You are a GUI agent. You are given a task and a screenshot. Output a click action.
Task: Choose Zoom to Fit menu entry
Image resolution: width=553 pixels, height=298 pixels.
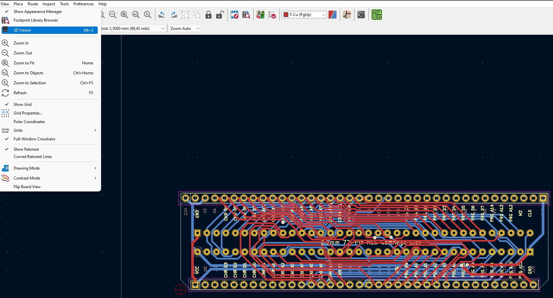pos(50,63)
